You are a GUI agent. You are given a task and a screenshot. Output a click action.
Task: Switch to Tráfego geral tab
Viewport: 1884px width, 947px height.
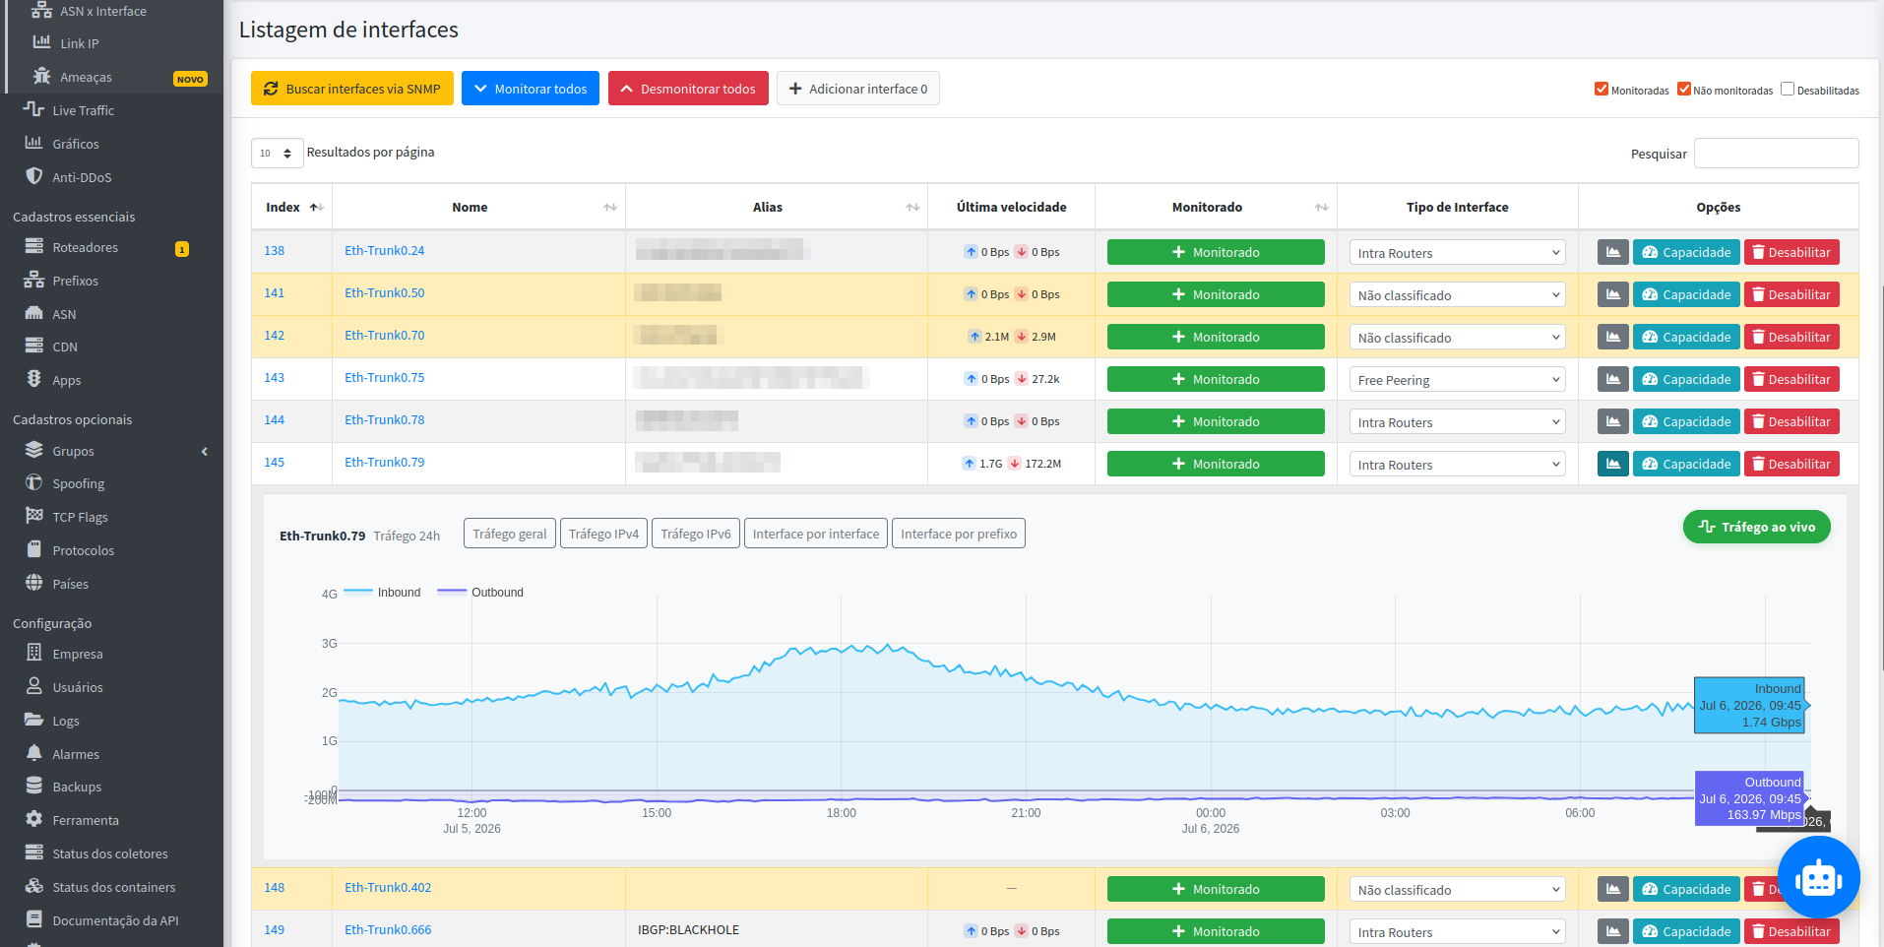click(x=509, y=534)
